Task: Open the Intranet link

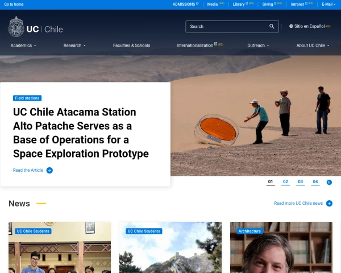Action: [x=297, y=5]
